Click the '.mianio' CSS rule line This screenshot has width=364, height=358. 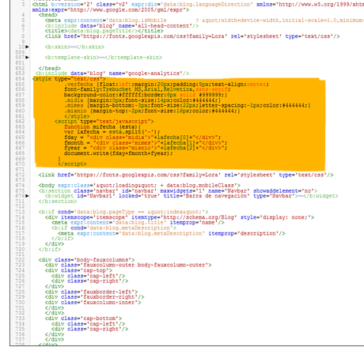click(x=152, y=111)
